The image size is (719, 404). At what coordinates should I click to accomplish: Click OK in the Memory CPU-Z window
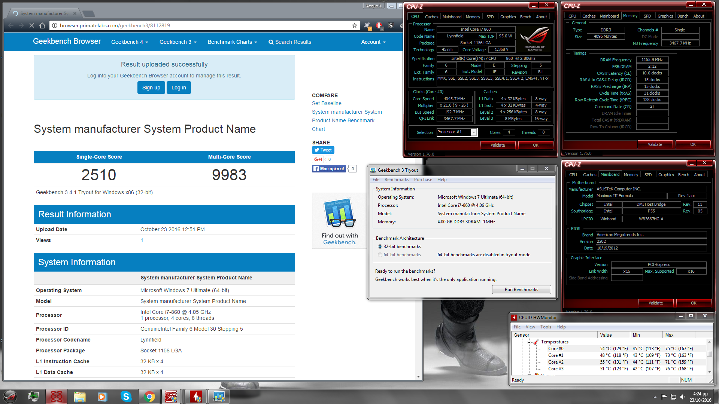tap(693, 144)
